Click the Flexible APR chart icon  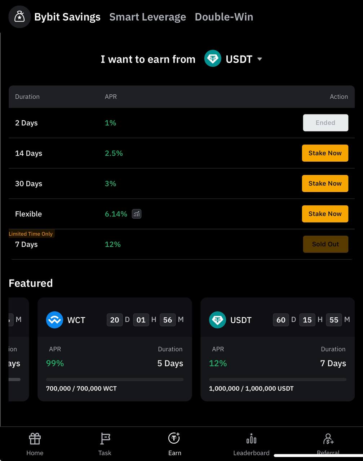point(137,214)
